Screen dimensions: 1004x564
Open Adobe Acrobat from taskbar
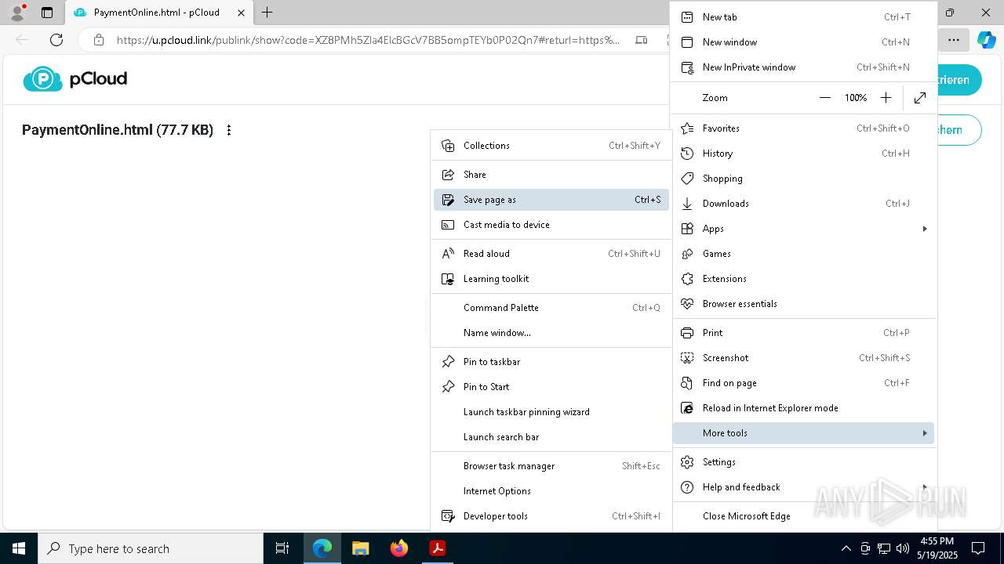click(x=438, y=548)
